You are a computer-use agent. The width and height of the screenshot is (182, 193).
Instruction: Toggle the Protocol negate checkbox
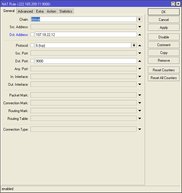click(32, 46)
